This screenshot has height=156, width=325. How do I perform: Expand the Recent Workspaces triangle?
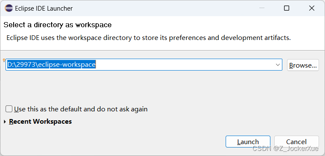[x=5, y=122]
